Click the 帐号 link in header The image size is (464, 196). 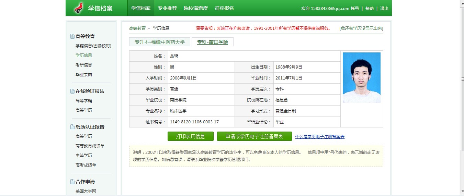[355, 9]
